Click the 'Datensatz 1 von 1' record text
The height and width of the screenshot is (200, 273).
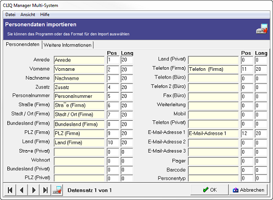tap(90, 190)
